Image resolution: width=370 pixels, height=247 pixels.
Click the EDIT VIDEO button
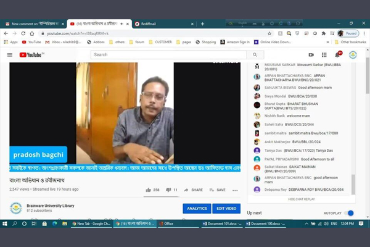point(227,209)
